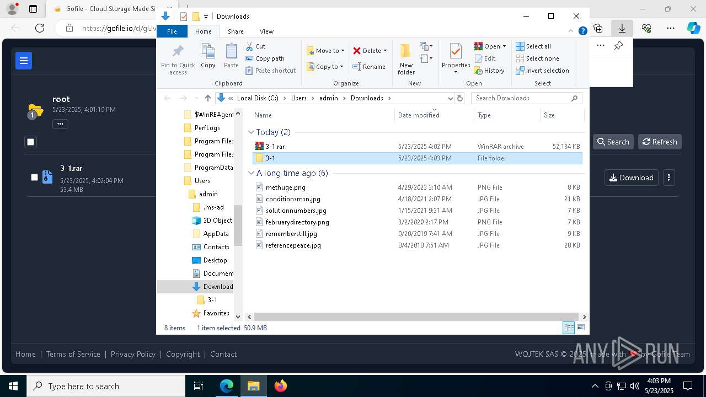Open the address bar history dropdown
Viewport: 706px width, 397px height.
451,98
